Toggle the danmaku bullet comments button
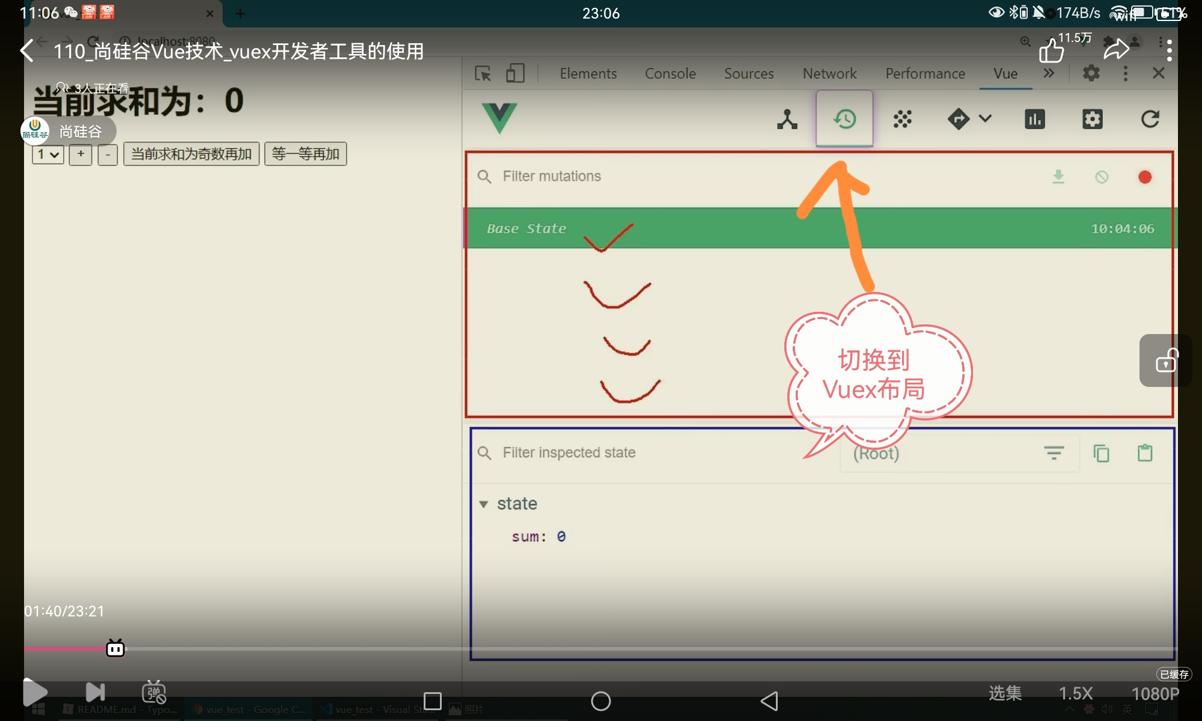The height and width of the screenshot is (721, 1202). [x=154, y=693]
